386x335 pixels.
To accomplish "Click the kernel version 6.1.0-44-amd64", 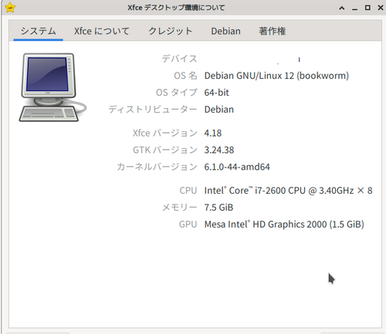I will click(237, 167).
